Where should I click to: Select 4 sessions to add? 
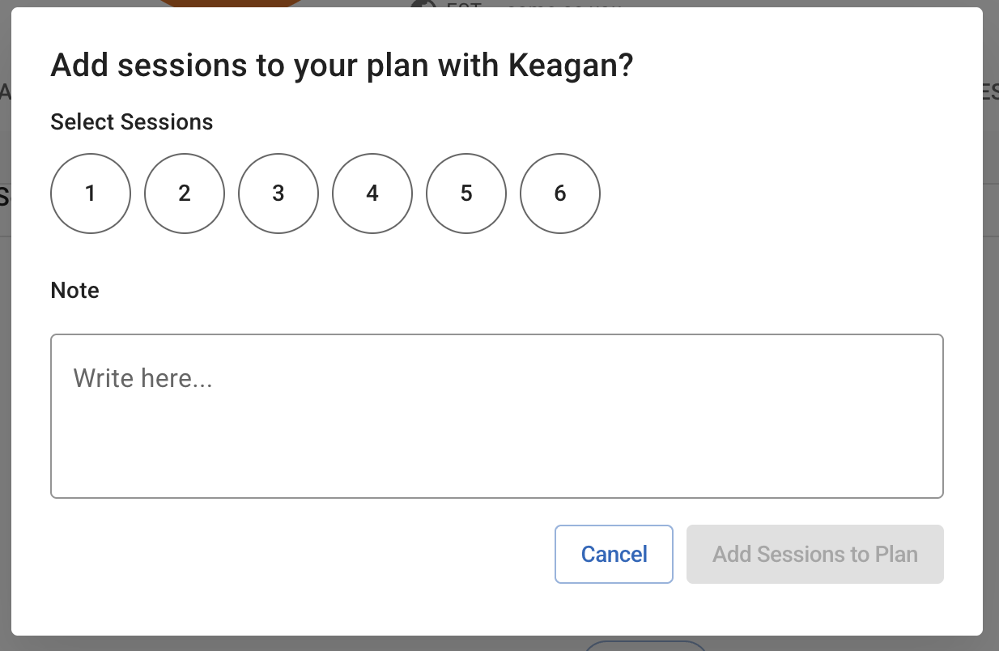(x=372, y=194)
